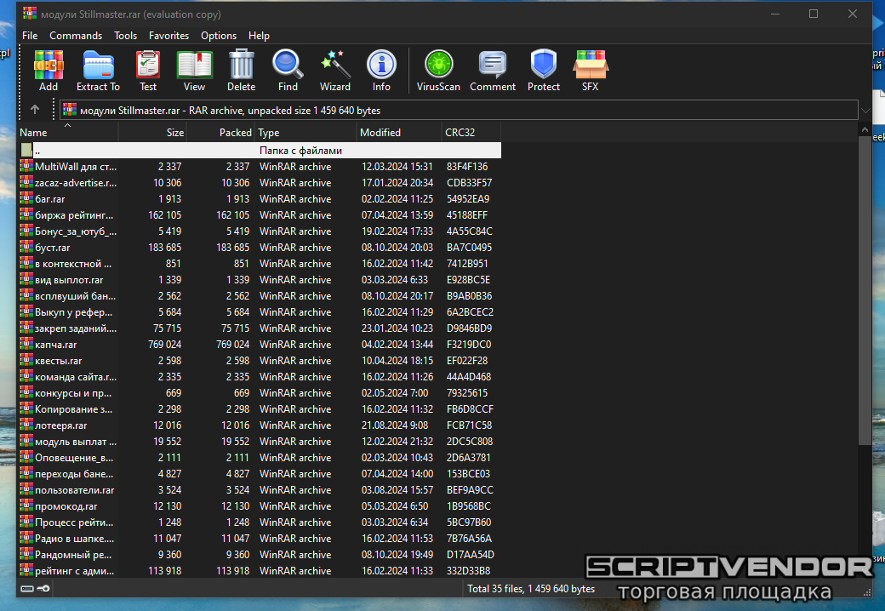Open the Commands menu
This screenshot has width=885, height=611.
[76, 36]
